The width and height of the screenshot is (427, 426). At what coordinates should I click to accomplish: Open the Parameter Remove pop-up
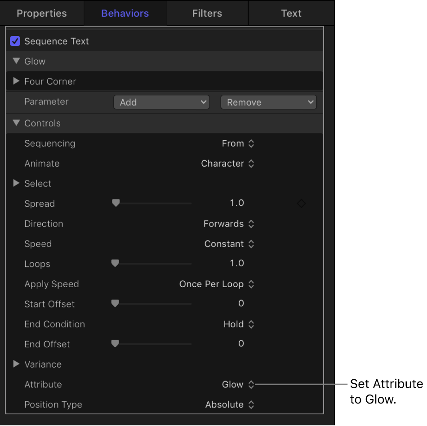(268, 102)
